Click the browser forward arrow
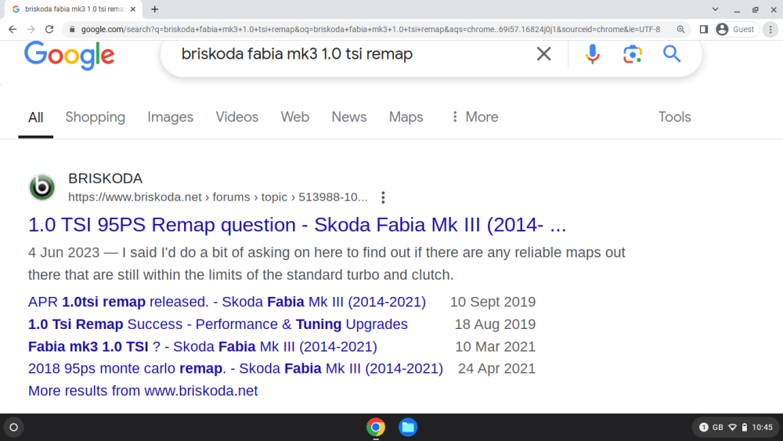This screenshot has width=783, height=441. coord(31,30)
